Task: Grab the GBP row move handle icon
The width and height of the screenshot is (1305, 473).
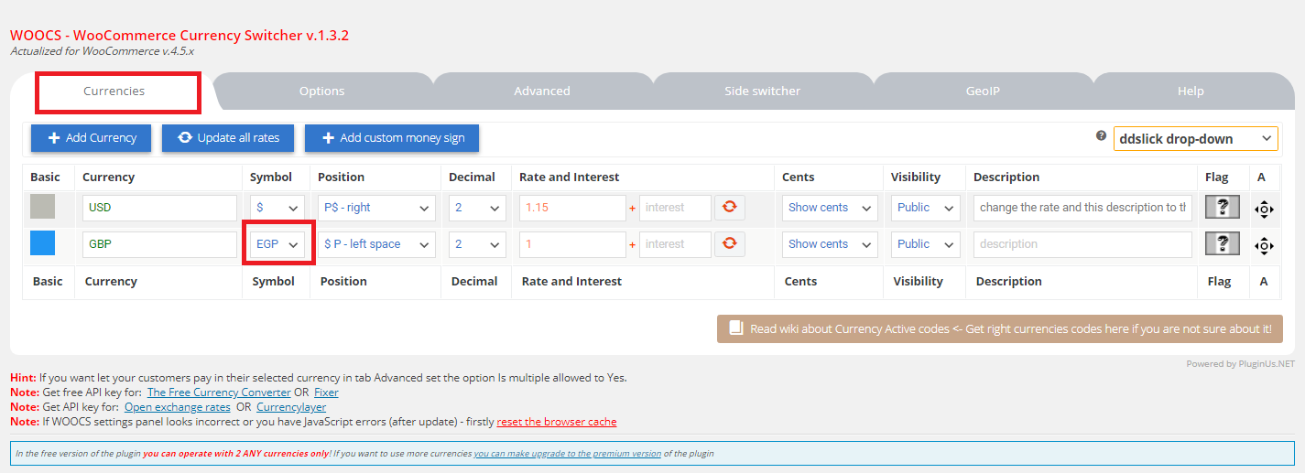Action: [x=1263, y=245]
